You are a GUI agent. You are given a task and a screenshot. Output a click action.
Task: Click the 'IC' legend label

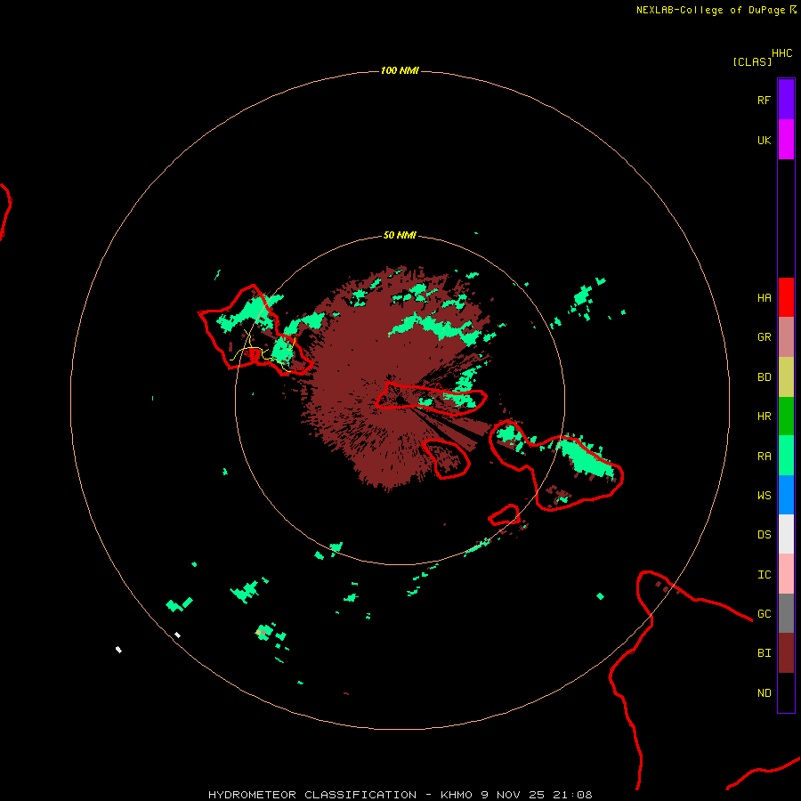(x=765, y=575)
